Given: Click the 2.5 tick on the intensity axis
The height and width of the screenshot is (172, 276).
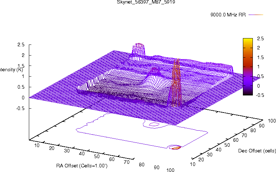Looking at the screenshot, I should [21, 45].
